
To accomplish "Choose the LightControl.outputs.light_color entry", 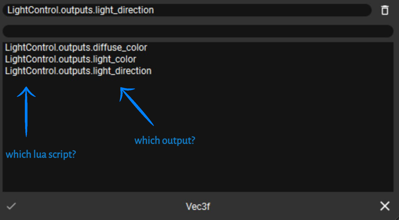I will tap(71, 59).
